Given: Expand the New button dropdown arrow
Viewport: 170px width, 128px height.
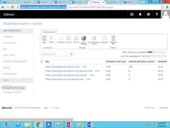Looking at the screenshot, I should click(44, 44).
